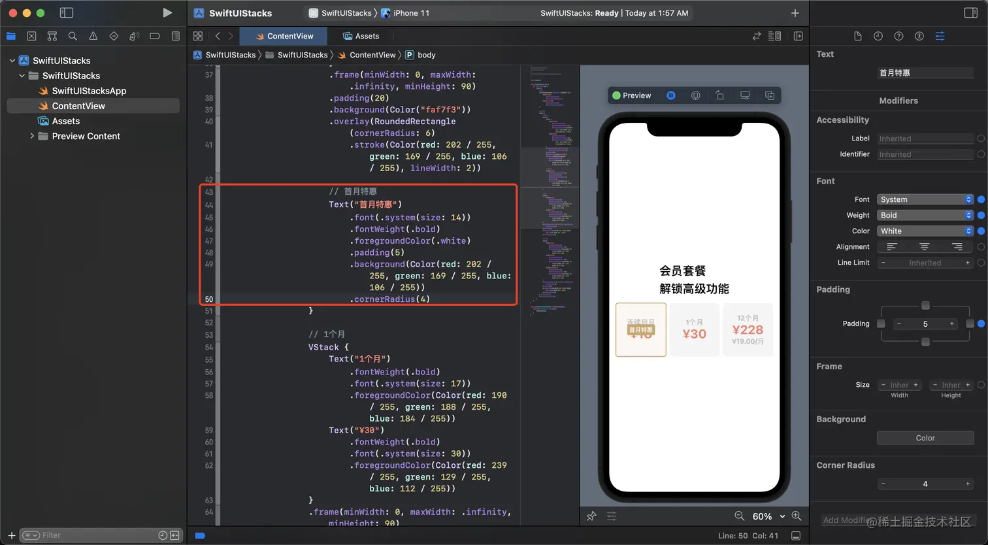
Task: Open the Source Control navigator
Action: pos(31,36)
